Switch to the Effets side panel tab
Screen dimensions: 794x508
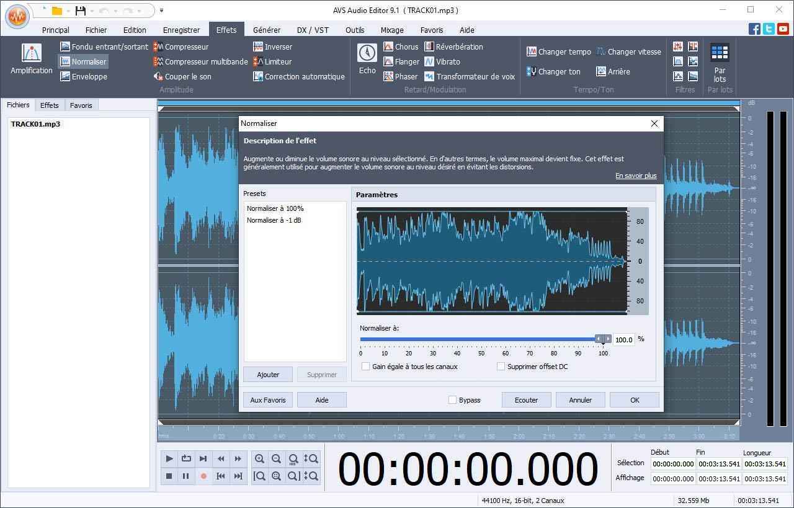click(x=50, y=105)
